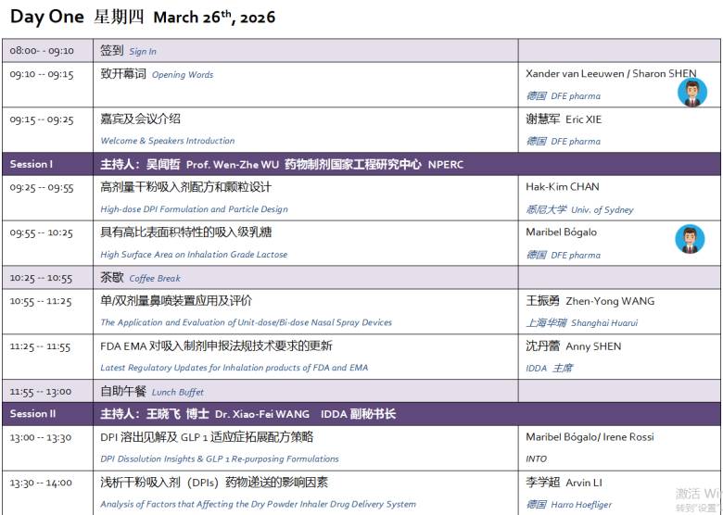
Task: Click the avatar icon beside Maribel Bógalo
Action: tap(690, 239)
